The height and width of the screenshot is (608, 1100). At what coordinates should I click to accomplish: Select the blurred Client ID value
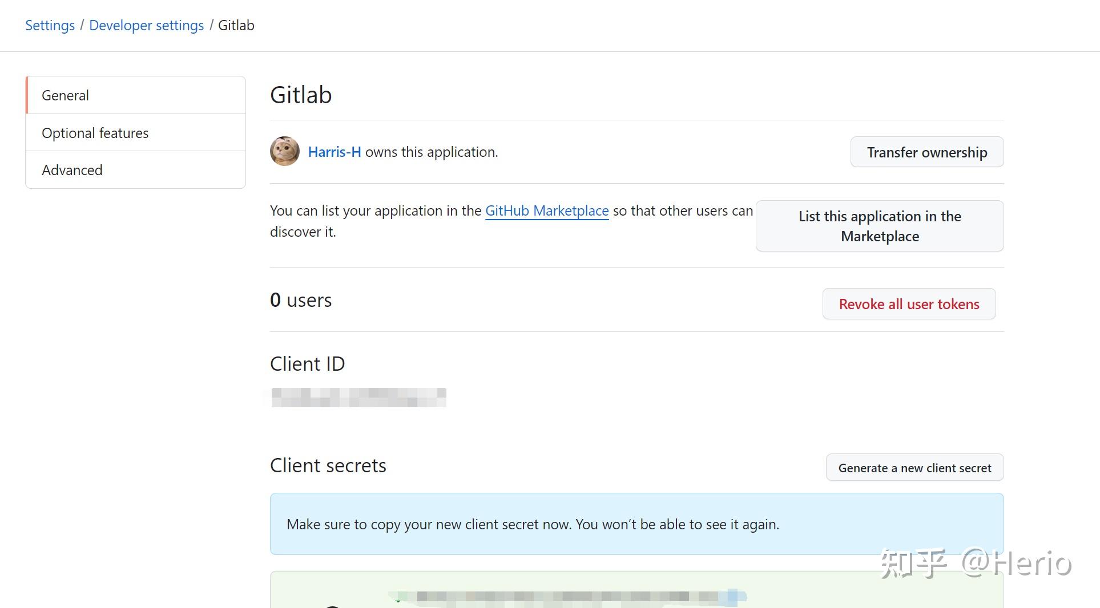(358, 397)
